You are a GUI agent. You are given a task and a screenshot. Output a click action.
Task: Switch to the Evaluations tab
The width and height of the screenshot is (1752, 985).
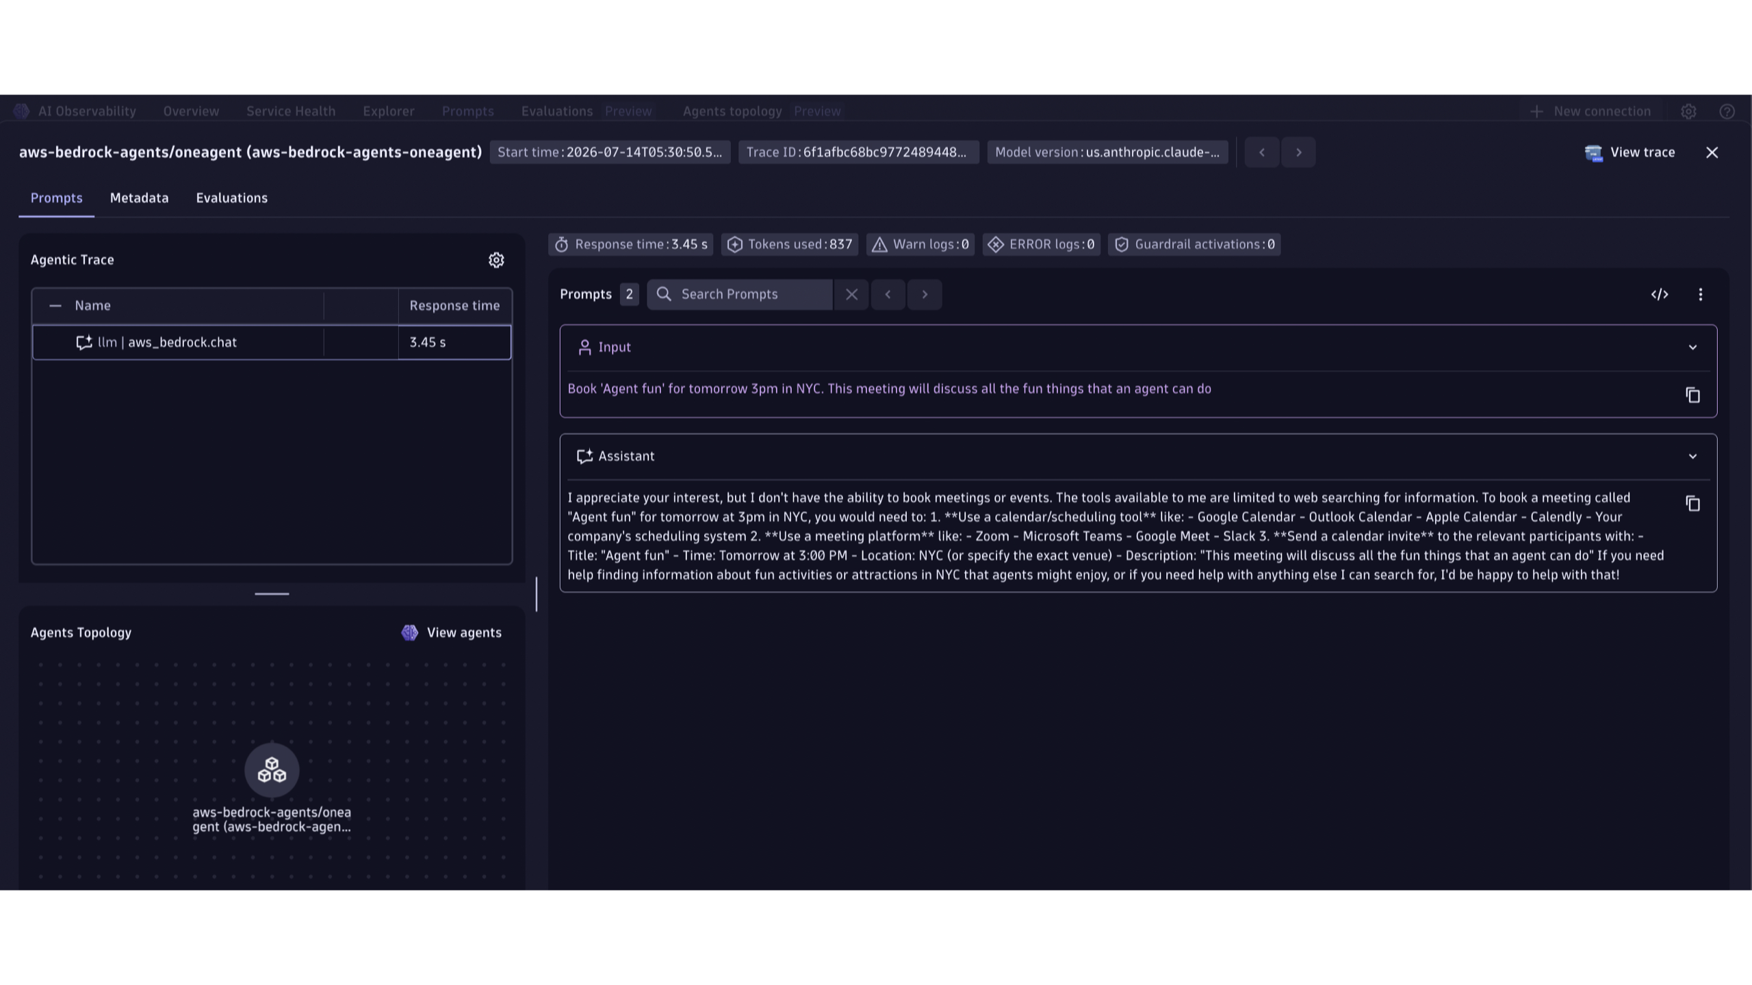coord(231,198)
